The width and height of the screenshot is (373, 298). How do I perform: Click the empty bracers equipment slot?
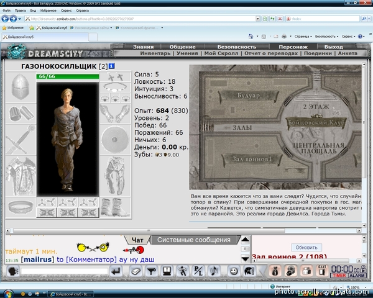pos(21,114)
